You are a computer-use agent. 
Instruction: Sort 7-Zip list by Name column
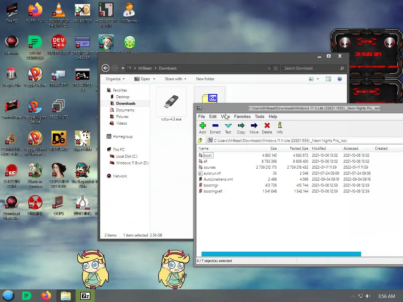click(222, 148)
